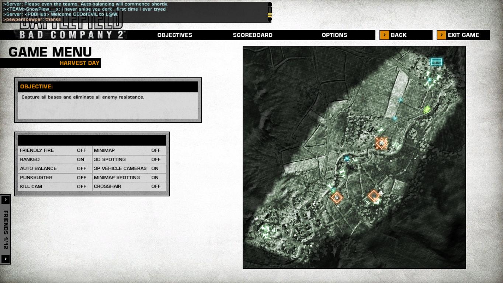Screen dimensions: 503x283
Task: Open the SCOREBOARD tab
Action: click(x=253, y=35)
